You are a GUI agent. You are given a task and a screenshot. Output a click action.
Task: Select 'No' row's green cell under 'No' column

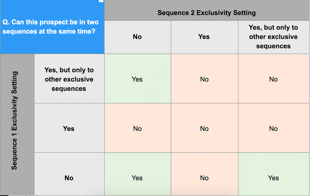pyautogui.click(x=138, y=174)
